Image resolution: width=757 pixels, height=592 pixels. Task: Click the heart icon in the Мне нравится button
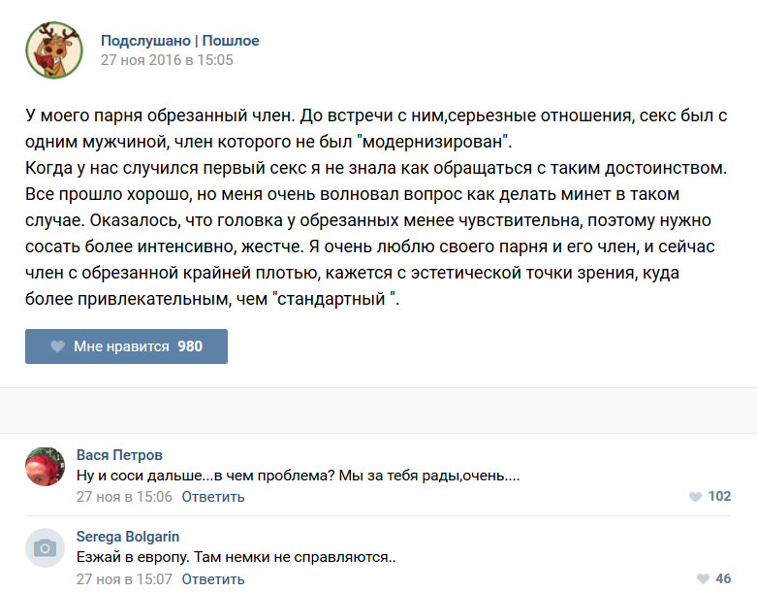pyautogui.click(x=57, y=346)
